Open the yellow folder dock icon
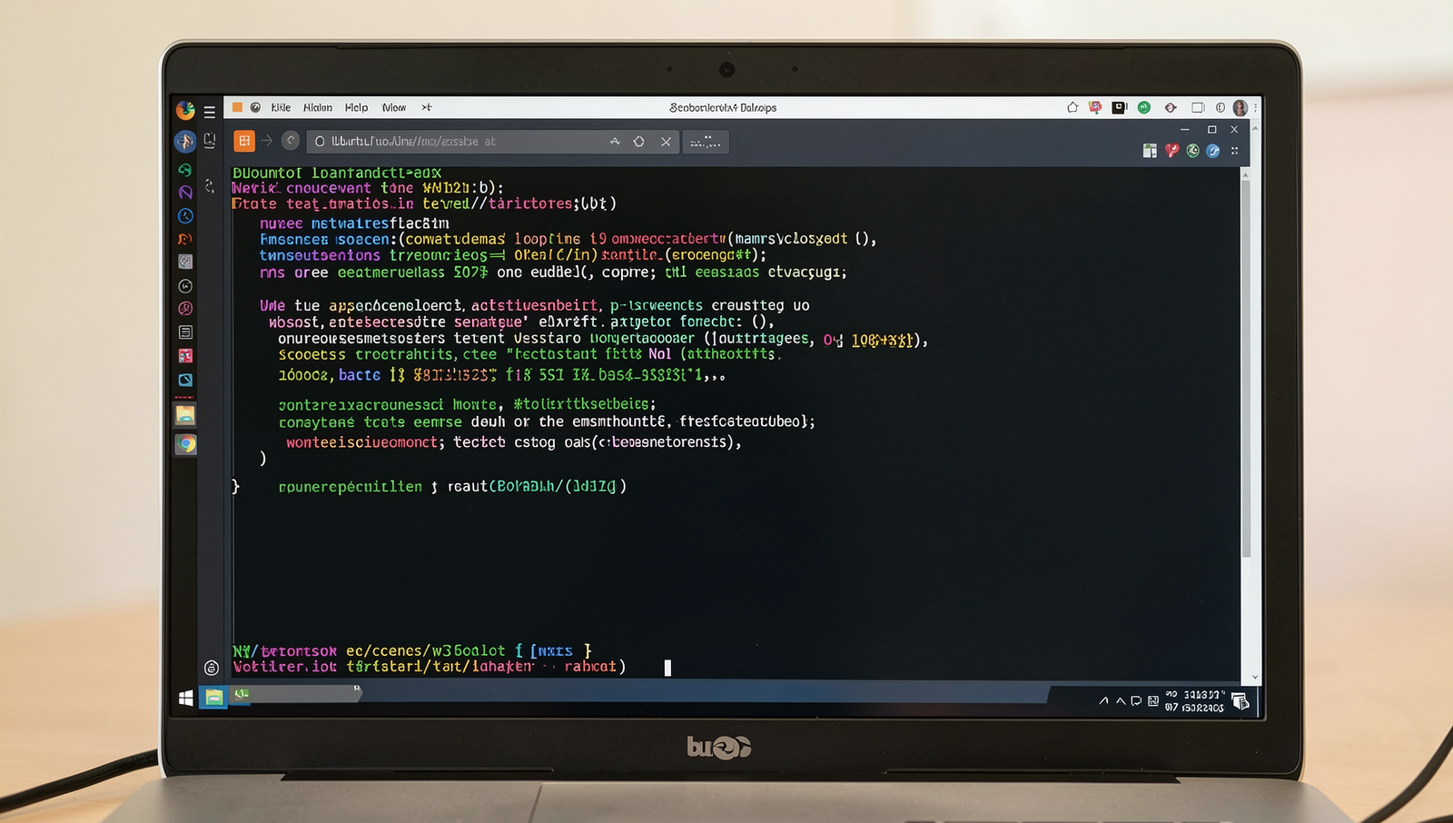Viewport: 1453px width, 823px height. point(185,415)
